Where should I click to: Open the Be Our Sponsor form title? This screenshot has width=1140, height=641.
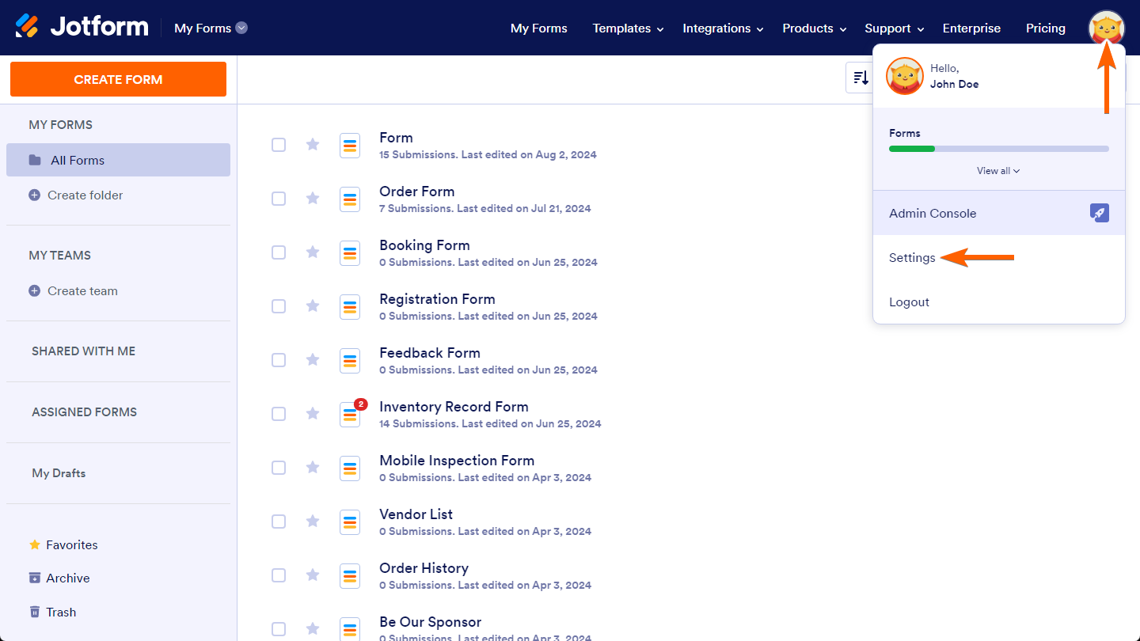pyautogui.click(x=431, y=621)
